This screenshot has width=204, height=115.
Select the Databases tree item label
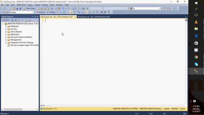14,26
